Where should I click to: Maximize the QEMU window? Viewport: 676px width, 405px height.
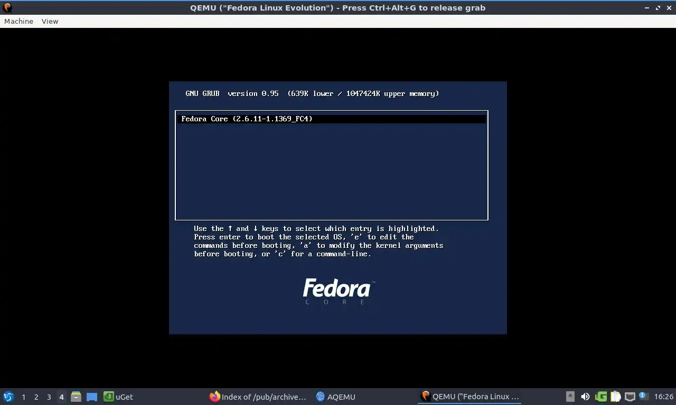point(658,8)
